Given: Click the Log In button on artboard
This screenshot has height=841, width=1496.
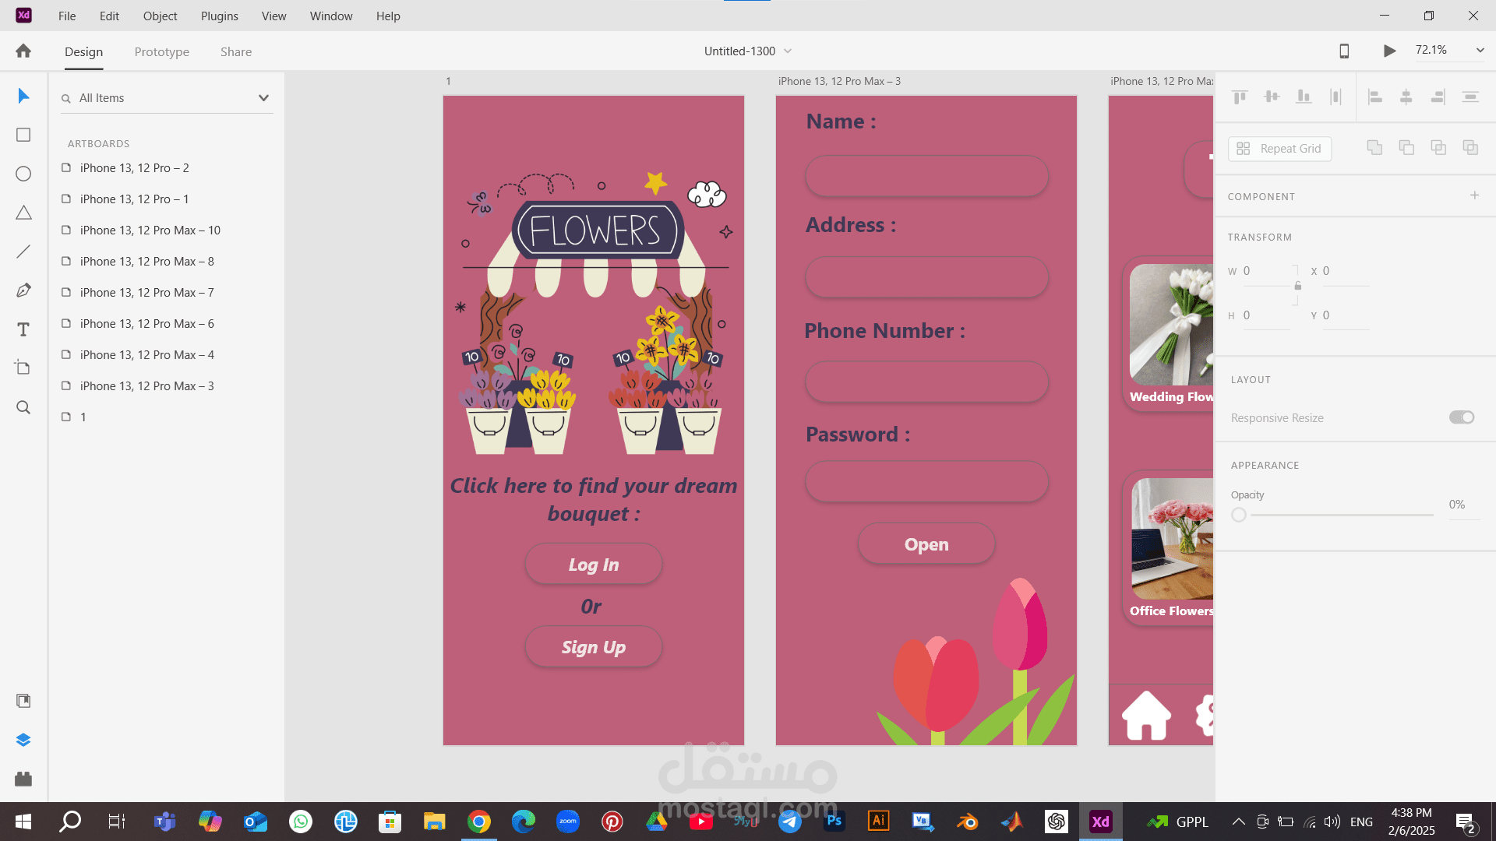Looking at the screenshot, I should [x=594, y=565].
